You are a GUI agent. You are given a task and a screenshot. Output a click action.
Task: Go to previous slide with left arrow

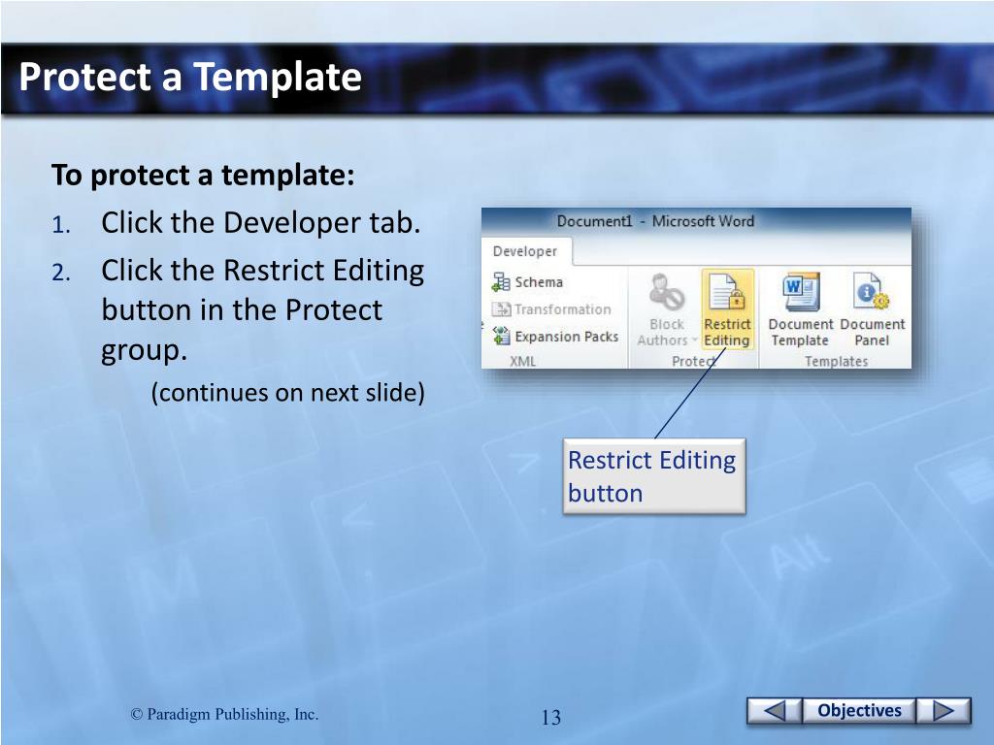coord(775,711)
